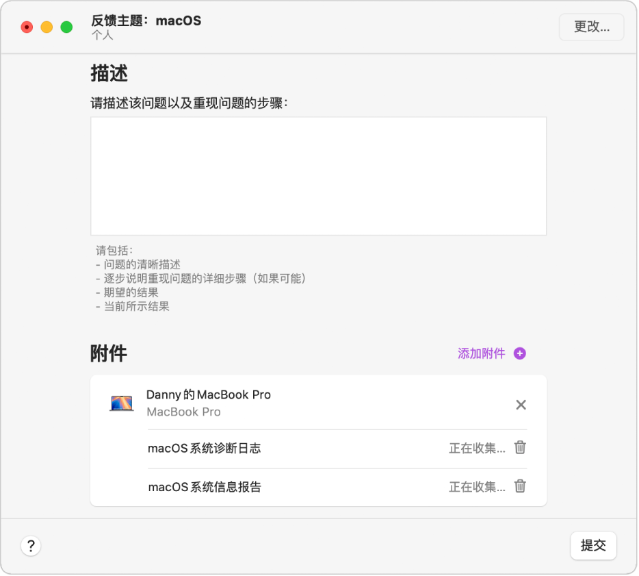Click the 更改... button
Viewport: 639px width, 576px height.
coord(591,27)
